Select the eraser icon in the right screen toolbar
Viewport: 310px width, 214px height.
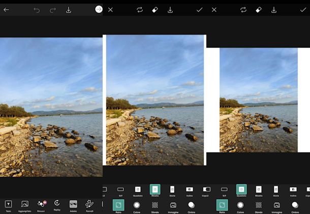coord(259,10)
